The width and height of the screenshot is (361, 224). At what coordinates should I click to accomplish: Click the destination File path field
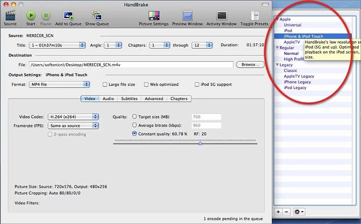pos(131,65)
